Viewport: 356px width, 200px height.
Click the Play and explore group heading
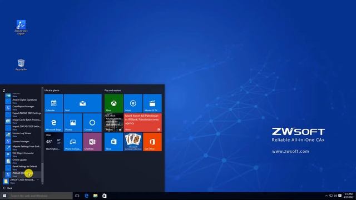(x=112, y=90)
